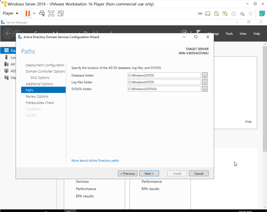Open Help menu in Server Manager
This screenshot has height=212, width=267.
pos(257,34)
